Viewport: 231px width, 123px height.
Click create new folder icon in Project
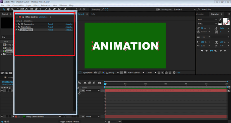pos(7,73)
